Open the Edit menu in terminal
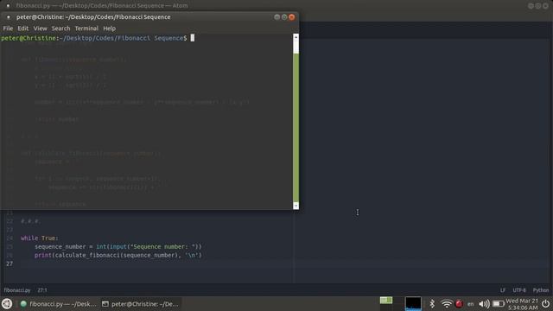Viewport: 553px width, 311px height. tap(23, 29)
